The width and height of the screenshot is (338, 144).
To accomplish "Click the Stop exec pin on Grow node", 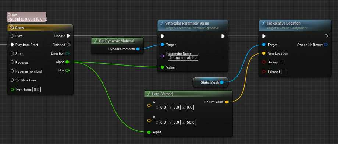I will 12,53.
